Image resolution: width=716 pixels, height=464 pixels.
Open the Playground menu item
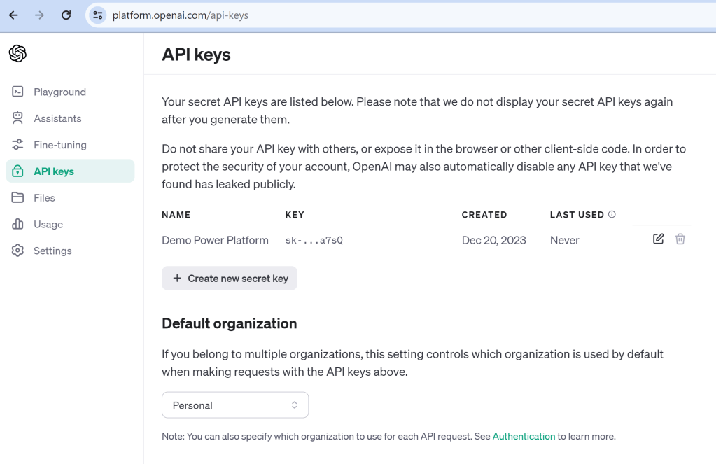[59, 92]
